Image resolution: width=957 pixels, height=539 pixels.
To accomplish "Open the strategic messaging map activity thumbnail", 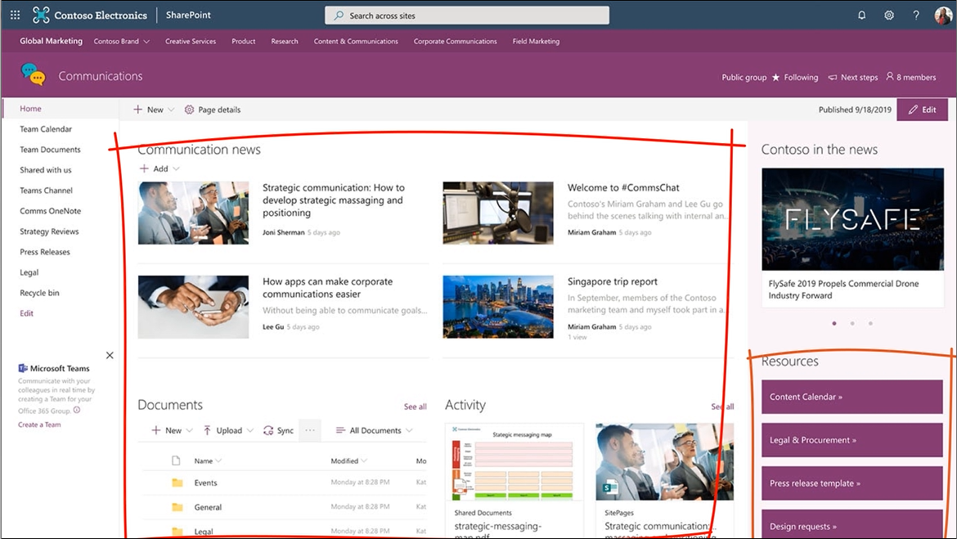I will pyautogui.click(x=514, y=462).
